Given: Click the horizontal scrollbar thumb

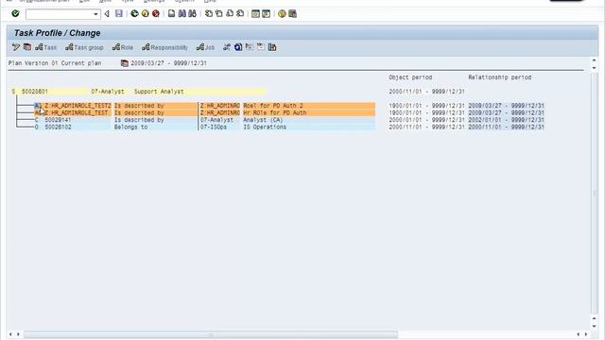Looking at the screenshot, I should (x=211, y=334).
